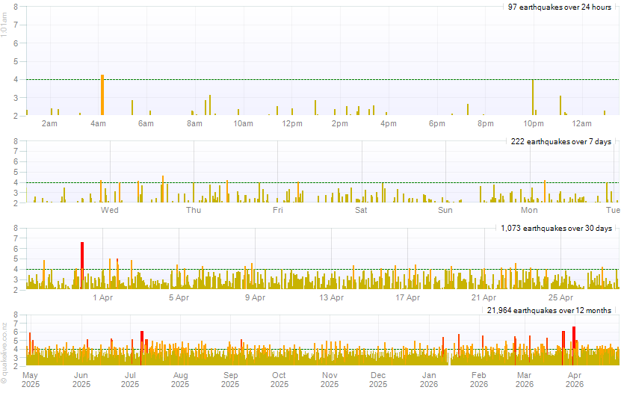624x396 pixels.
Task: Click the '1,073 earthquakes over 30 days' label
Action: coord(555,228)
